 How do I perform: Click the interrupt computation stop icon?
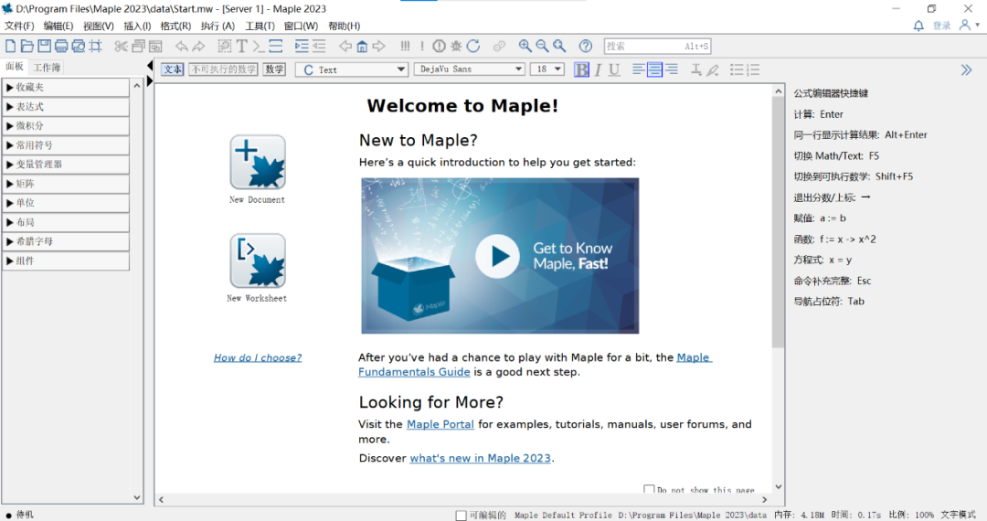[x=440, y=46]
